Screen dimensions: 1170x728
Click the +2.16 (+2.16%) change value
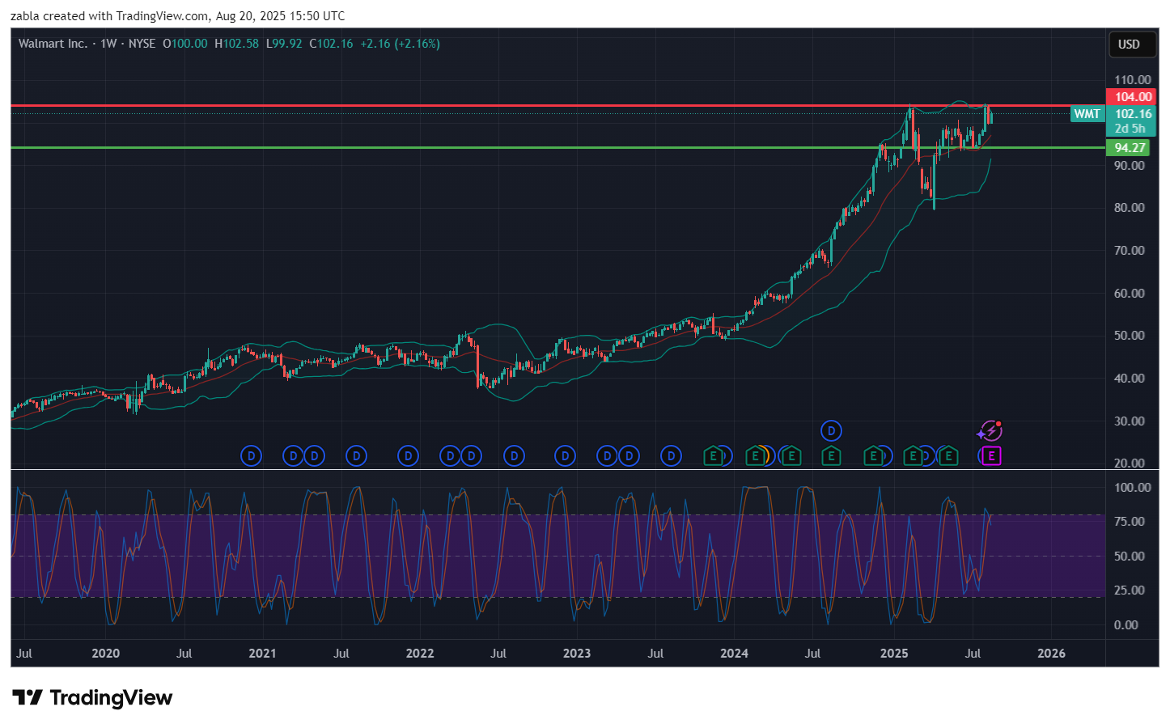400,44
